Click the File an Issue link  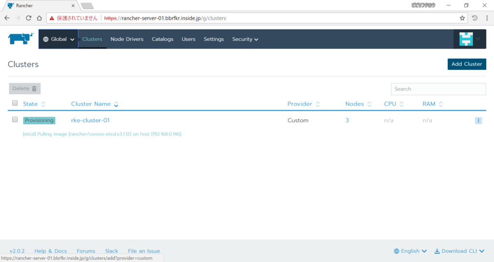pos(144,251)
